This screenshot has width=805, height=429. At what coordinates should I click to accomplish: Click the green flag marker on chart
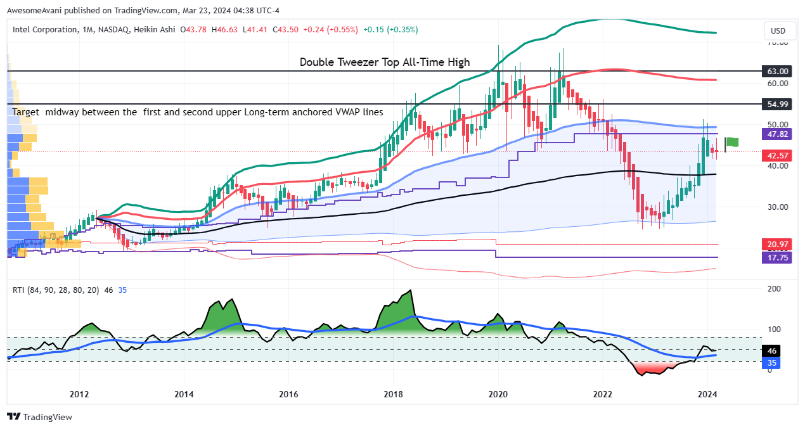[x=732, y=142]
